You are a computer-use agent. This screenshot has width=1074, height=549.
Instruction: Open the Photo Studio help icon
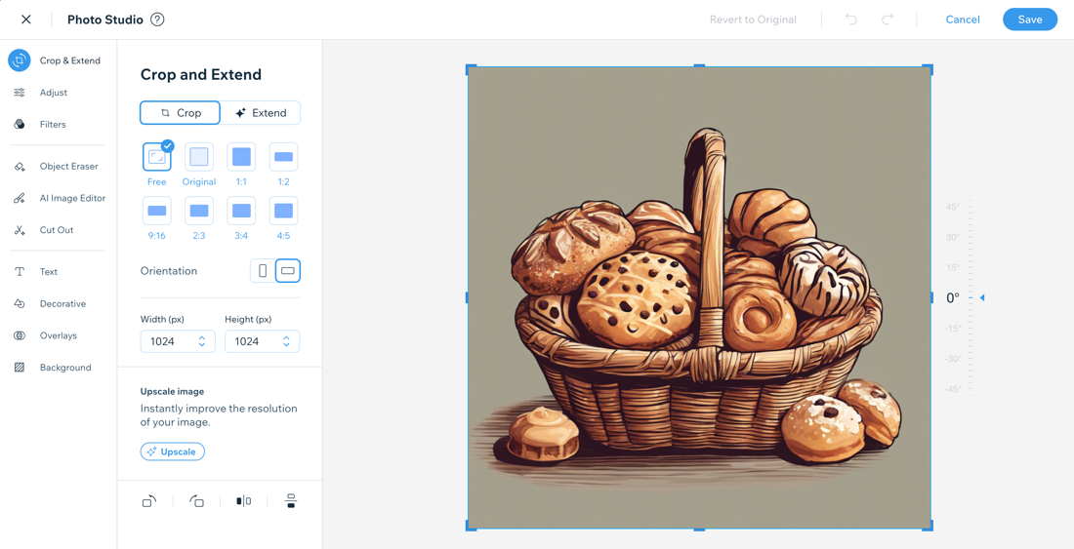coord(157,20)
